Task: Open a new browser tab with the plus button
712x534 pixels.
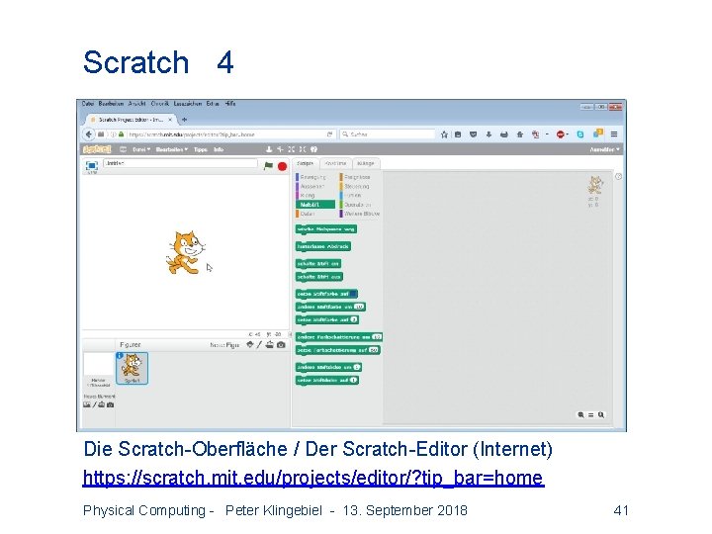Action: [184, 120]
